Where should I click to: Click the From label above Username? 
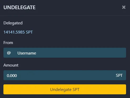(8, 43)
